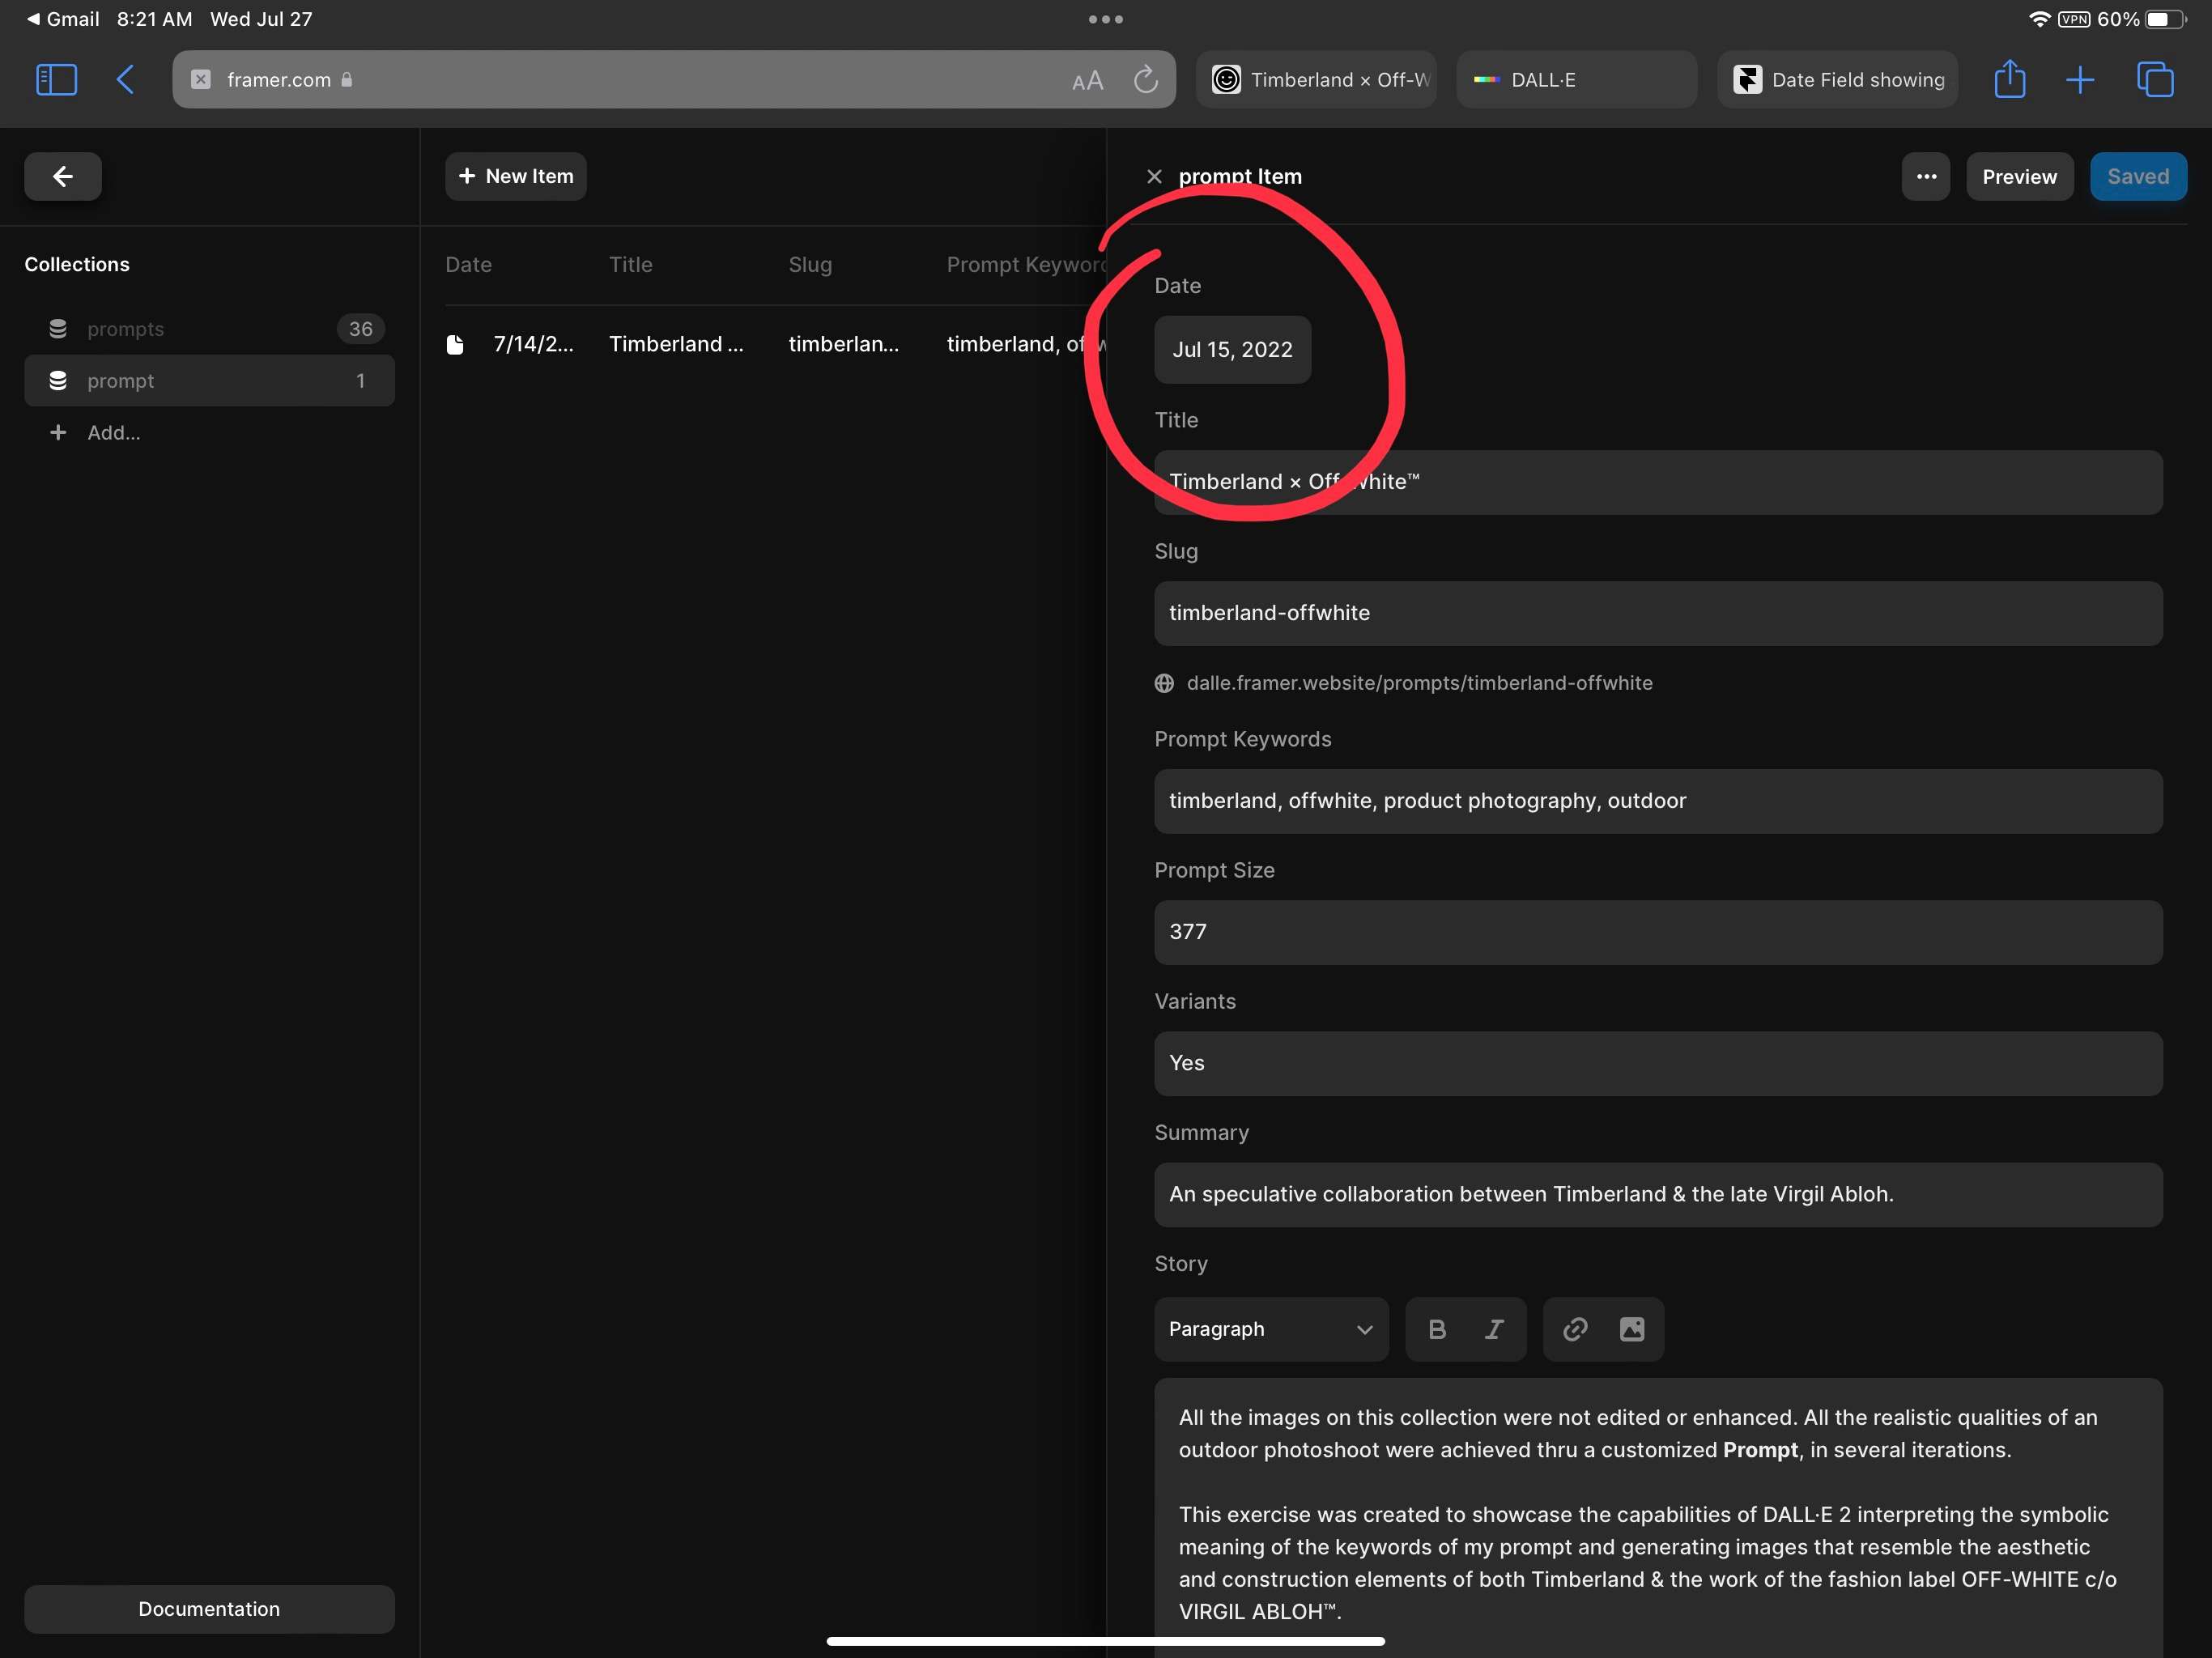Switch to the Date Field showing tab
The image size is (2212, 1658).
pyautogui.click(x=1838, y=80)
